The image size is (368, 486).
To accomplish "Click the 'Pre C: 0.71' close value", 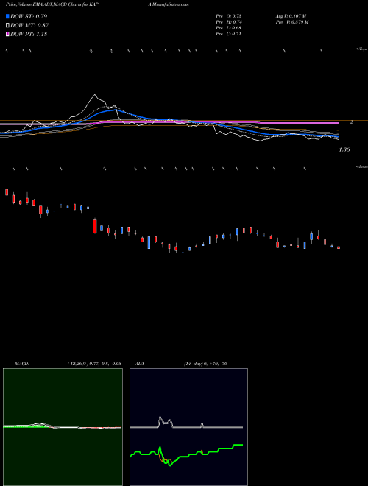I will (229, 34).
